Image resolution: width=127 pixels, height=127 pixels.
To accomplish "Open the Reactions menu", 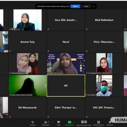I will [110, 123].
